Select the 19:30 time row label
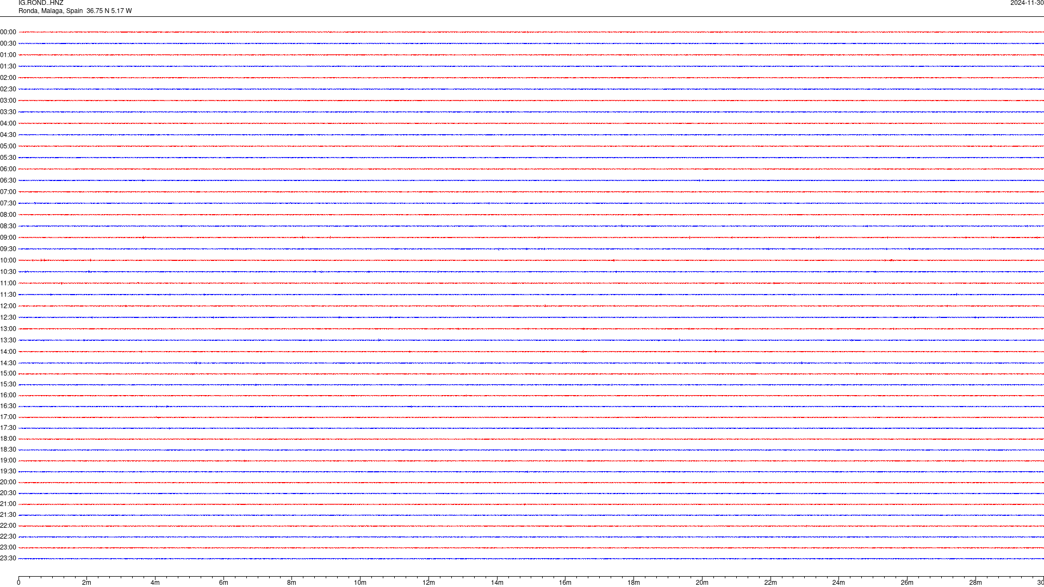 coord(8,471)
